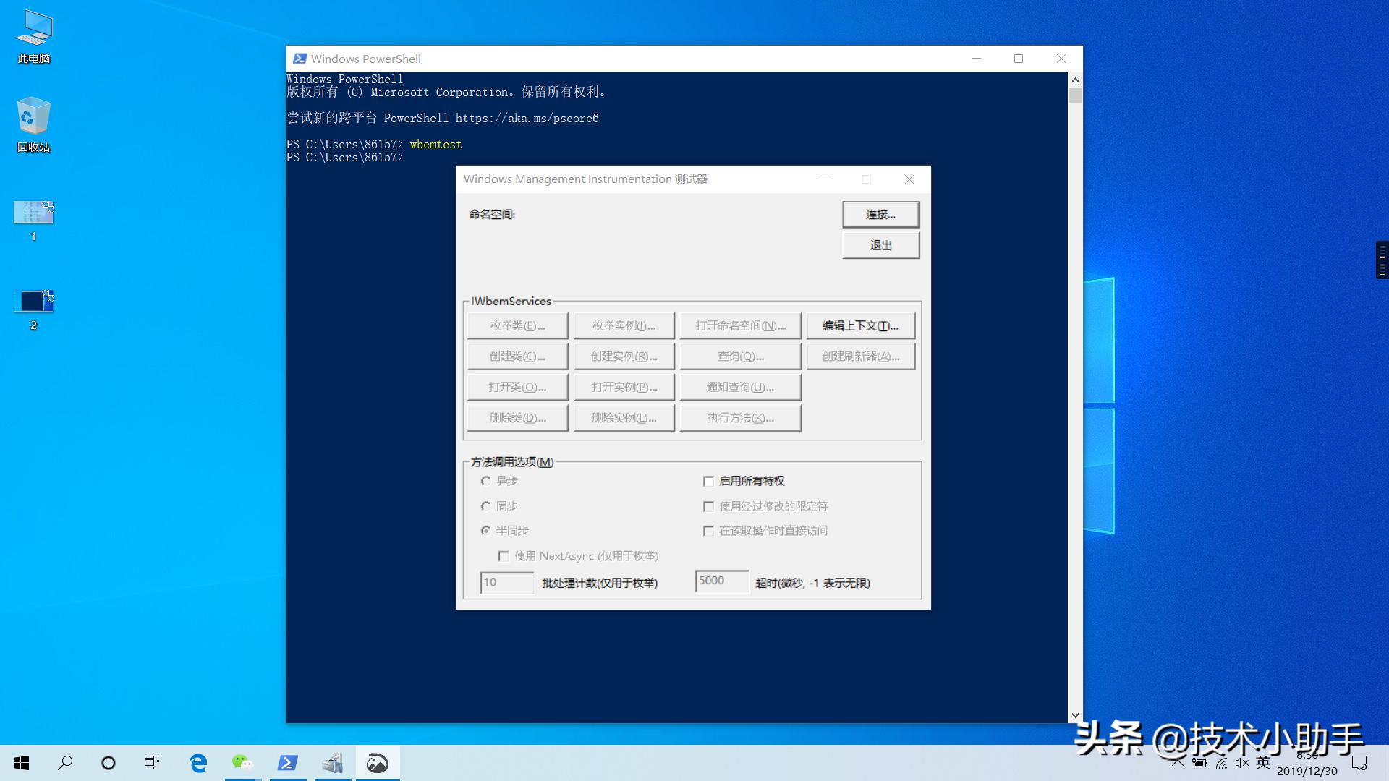Viewport: 1389px width, 781px height.
Task: Click the Windows Start button
Action: pos(22,763)
